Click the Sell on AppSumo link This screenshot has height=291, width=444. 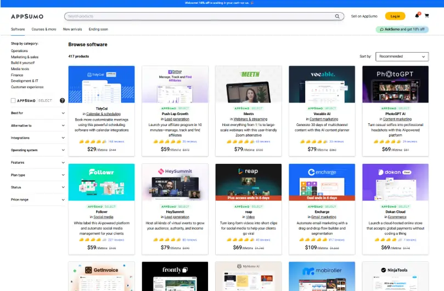coord(364,16)
